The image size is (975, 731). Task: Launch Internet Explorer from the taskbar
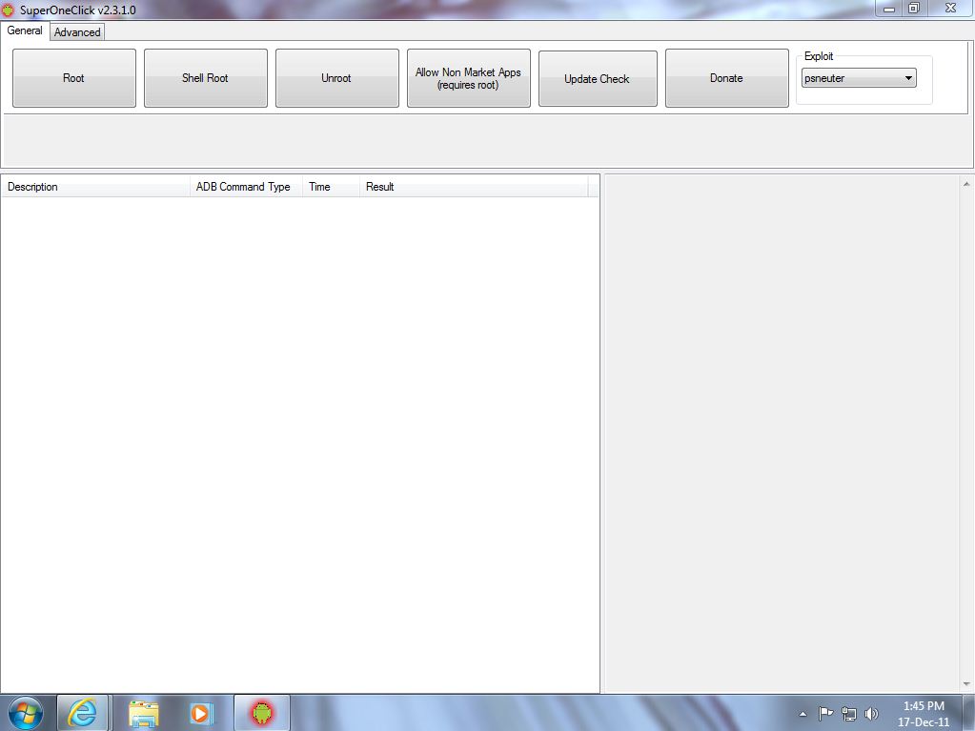coord(83,713)
